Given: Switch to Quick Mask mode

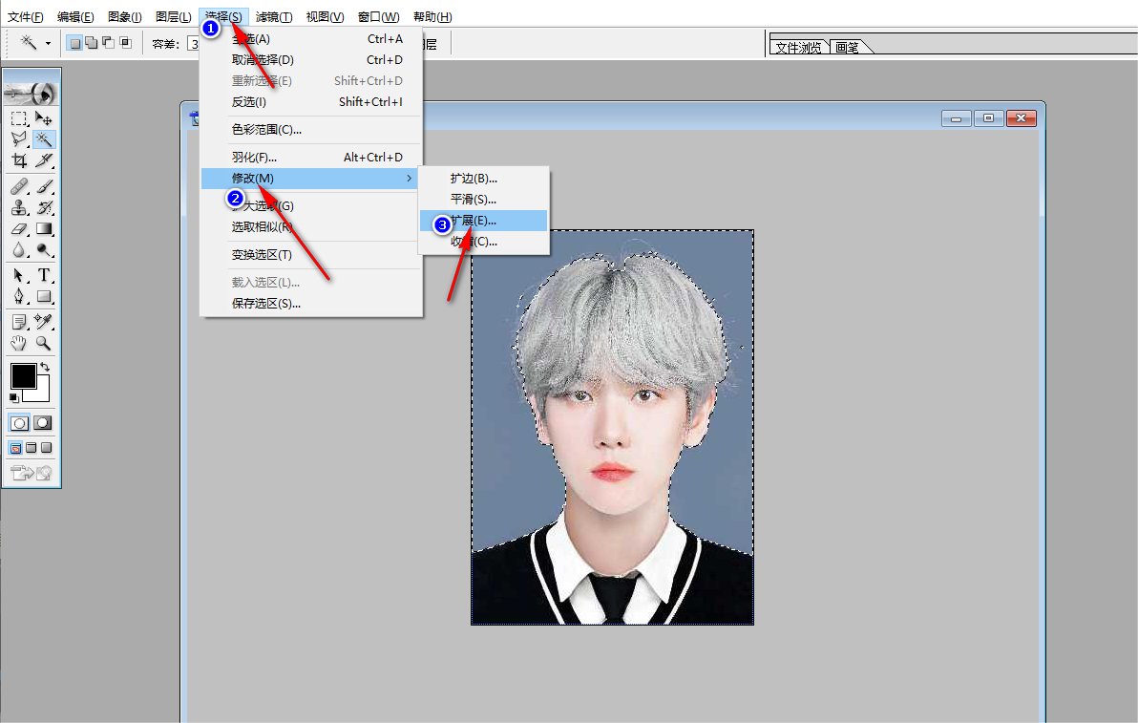Looking at the screenshot, I should click(43, 422).
